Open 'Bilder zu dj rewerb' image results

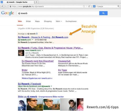27,97
